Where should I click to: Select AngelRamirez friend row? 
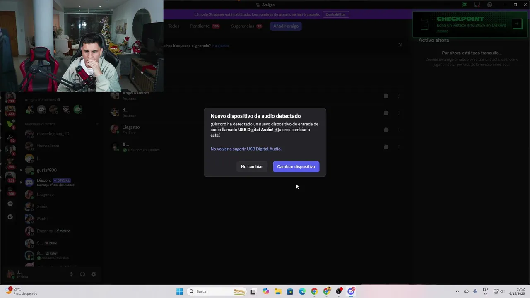[x=256, y=96]
